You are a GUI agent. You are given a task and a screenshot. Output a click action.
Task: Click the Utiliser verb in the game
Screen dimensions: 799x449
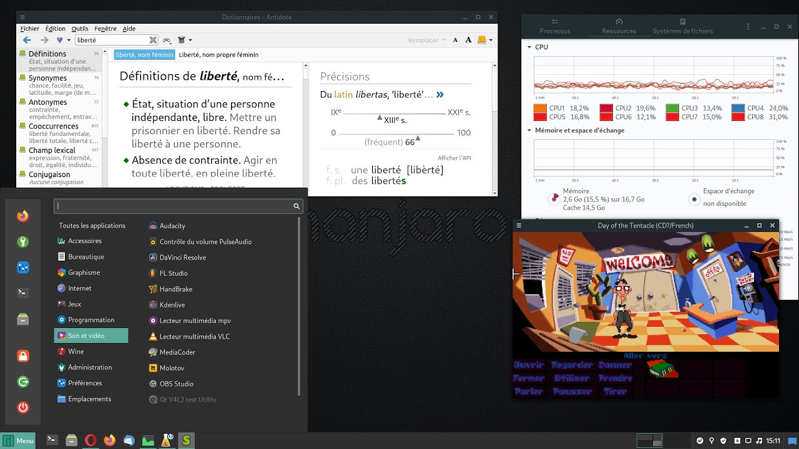(x=572, y=378)
